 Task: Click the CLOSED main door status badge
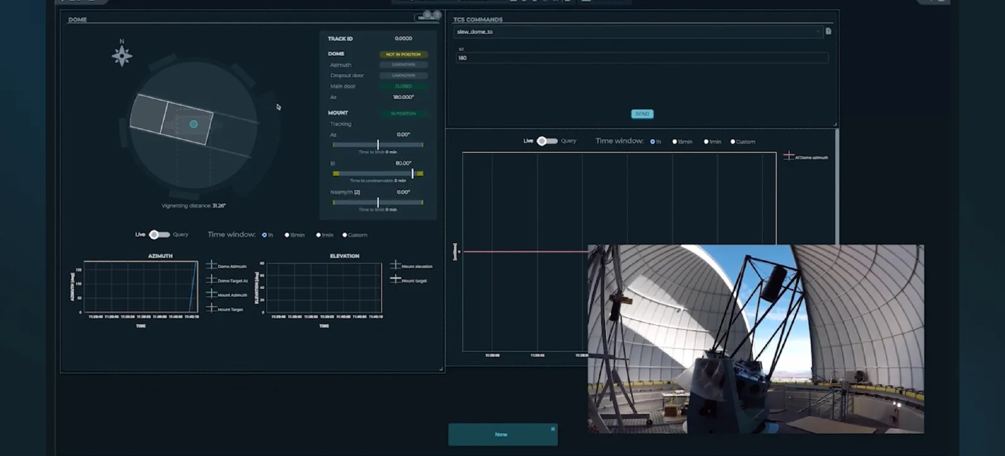[x=403, y=86]
